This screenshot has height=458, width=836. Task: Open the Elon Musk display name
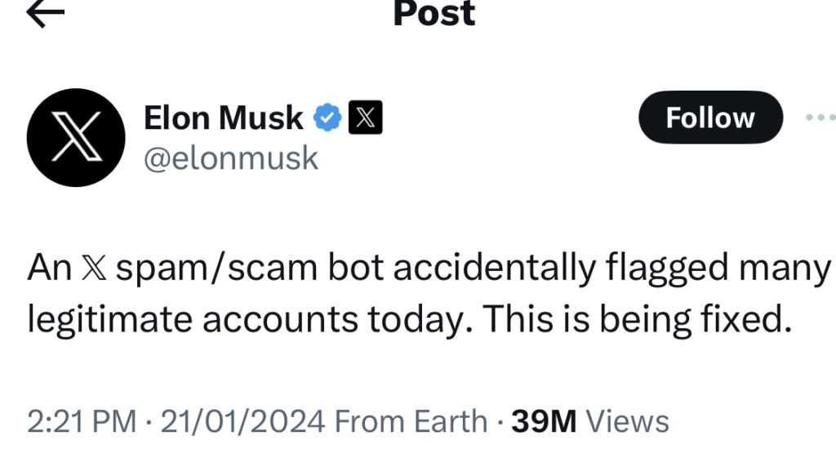click(x=224, y=118)
